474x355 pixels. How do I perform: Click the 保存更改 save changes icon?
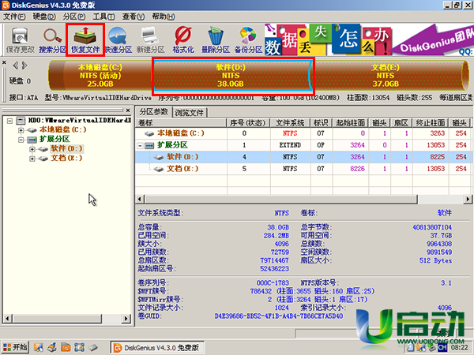click(x=21, y=40)
